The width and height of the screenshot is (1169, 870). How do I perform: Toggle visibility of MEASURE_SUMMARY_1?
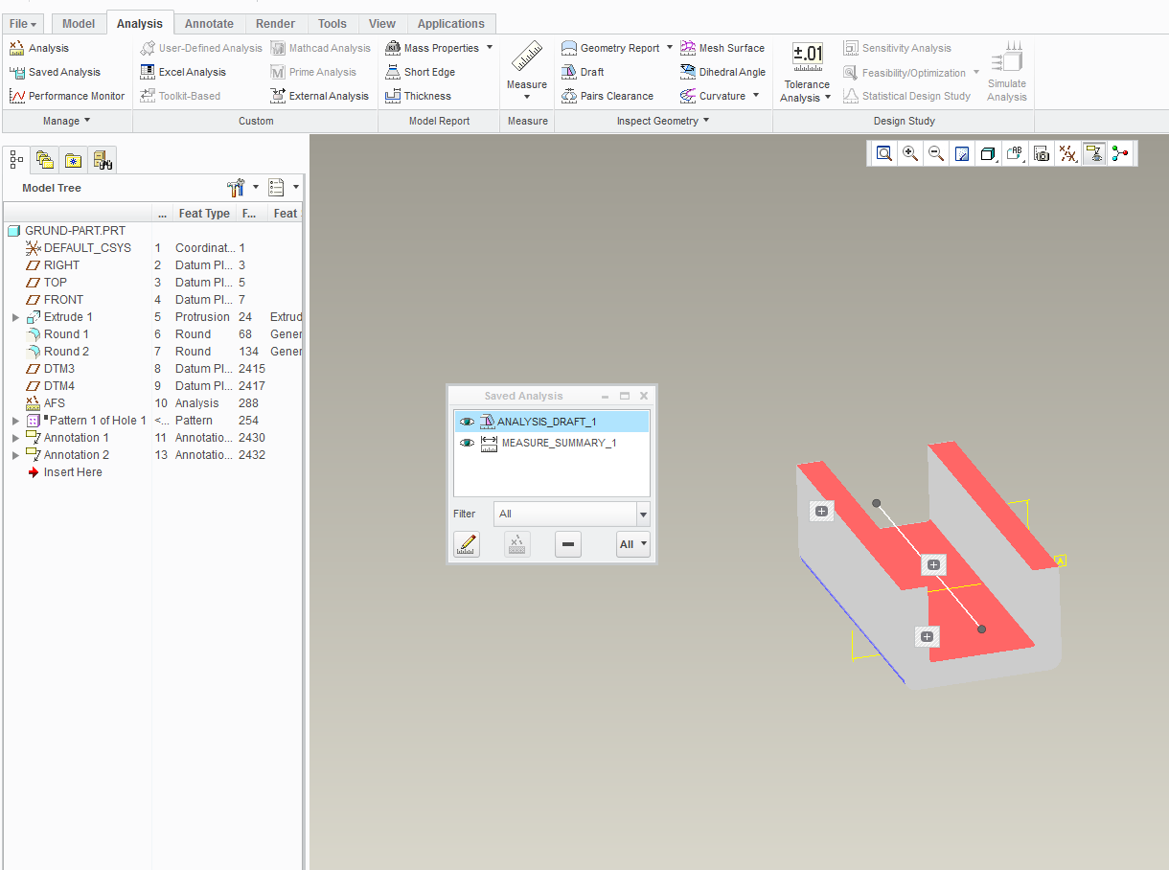tap(467, 443)
